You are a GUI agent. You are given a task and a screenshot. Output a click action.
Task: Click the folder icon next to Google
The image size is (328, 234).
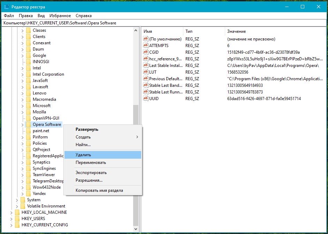click(29, 55)
